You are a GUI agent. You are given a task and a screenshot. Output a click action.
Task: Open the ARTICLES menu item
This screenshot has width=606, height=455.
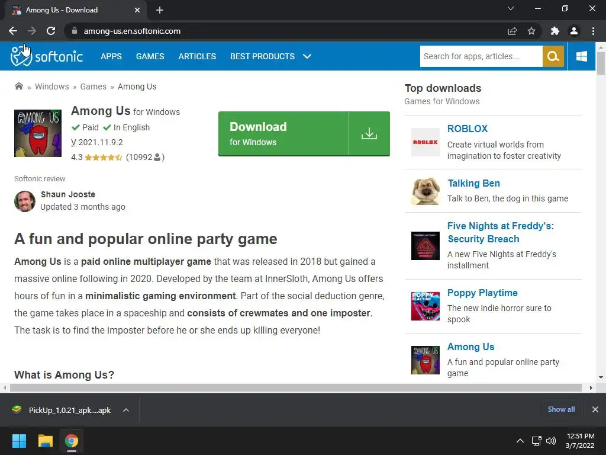point(197,56)
